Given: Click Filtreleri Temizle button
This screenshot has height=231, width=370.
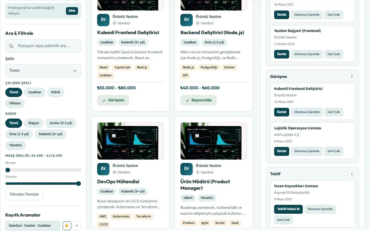Looking at the screenshot, I should pos(24,194).
